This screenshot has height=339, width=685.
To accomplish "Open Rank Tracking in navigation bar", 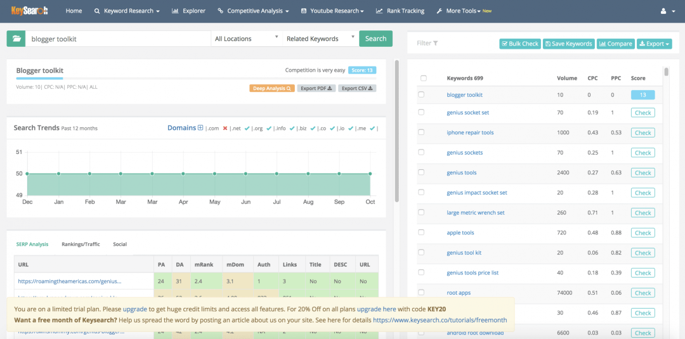I will point(400,11).
